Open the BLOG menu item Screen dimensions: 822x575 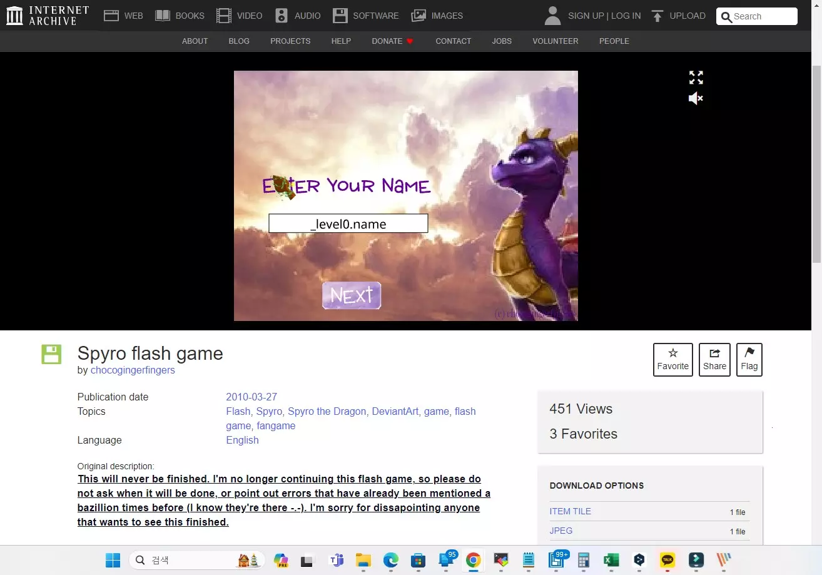(239, 41)
